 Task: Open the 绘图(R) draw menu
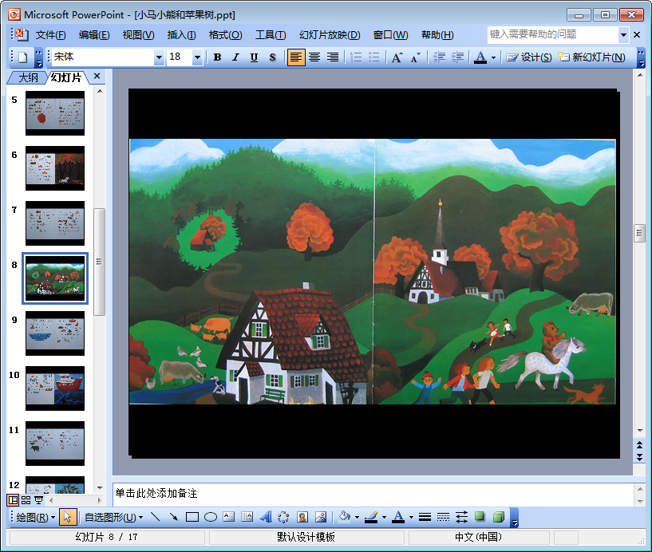(36, 517)
